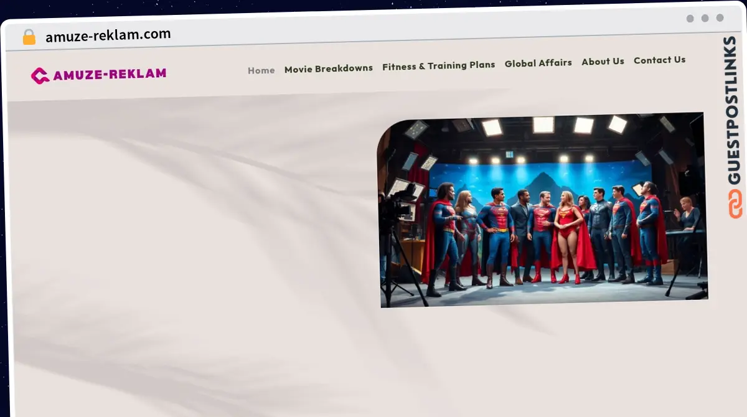Open the Movie Breakdowns menu item

328,68
